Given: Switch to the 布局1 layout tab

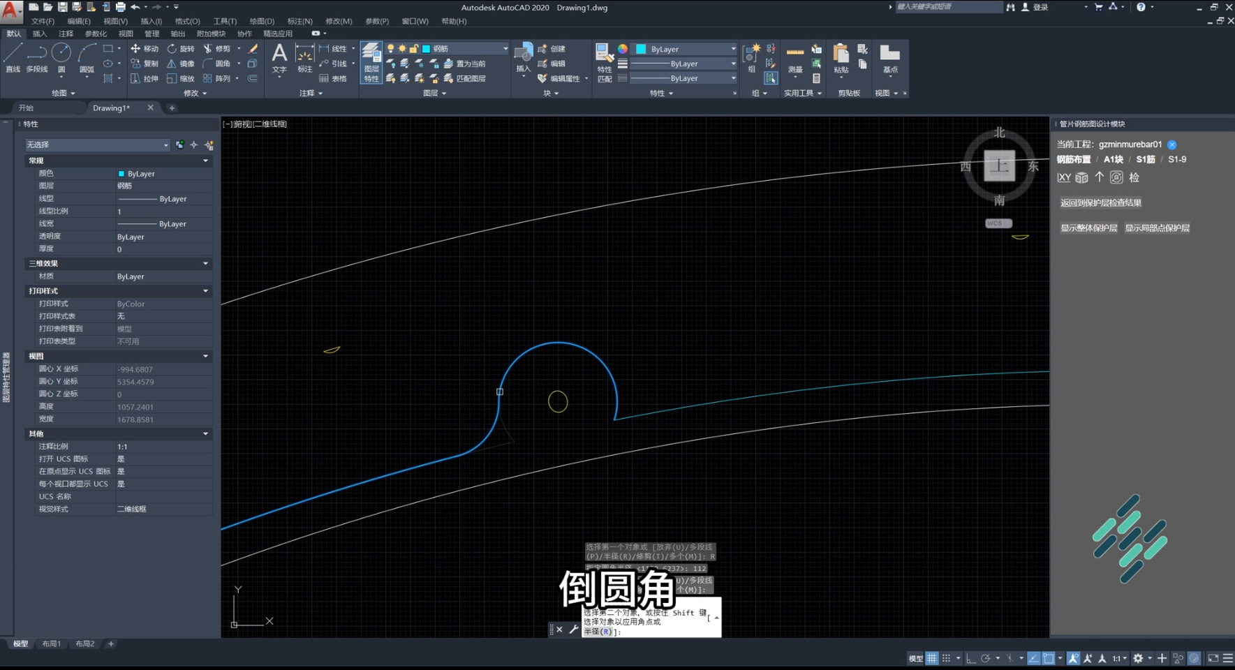Looking at the screenshot, I should coord(51,643).
